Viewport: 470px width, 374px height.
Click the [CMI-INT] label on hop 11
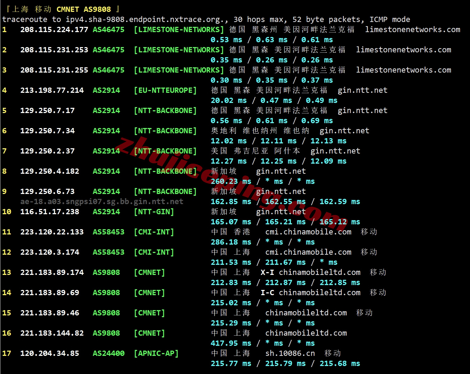click(154, 232)
